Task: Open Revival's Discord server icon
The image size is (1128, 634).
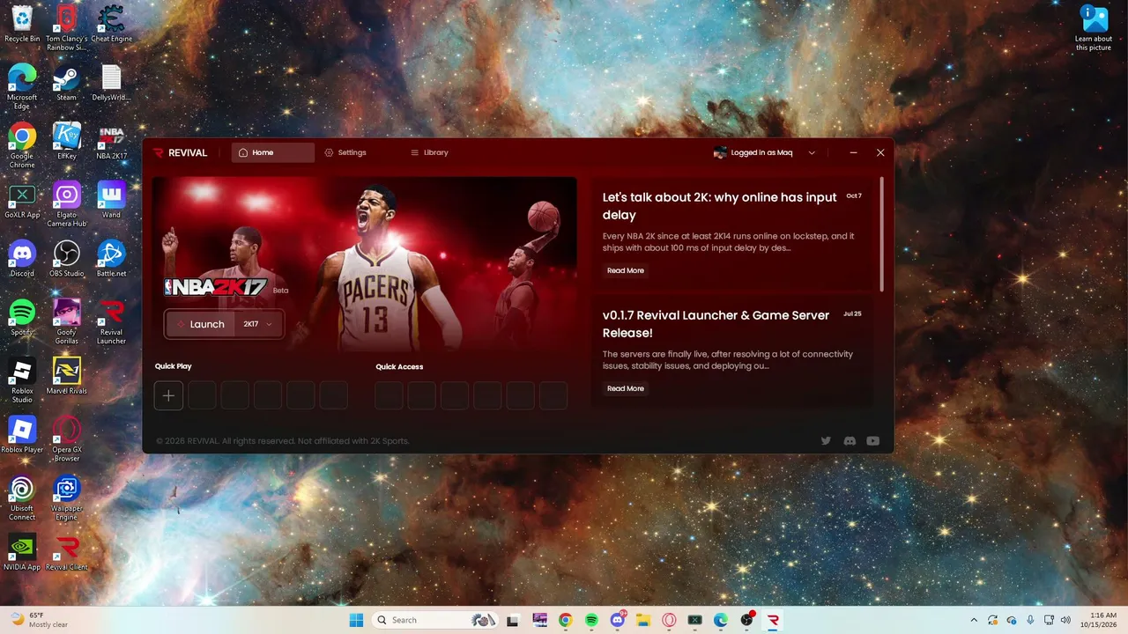Action: [850, 440]
